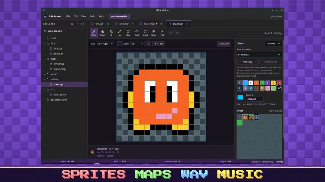325x182 pixels.
Task: Open the View menu
Action: [x=84, y=16]
